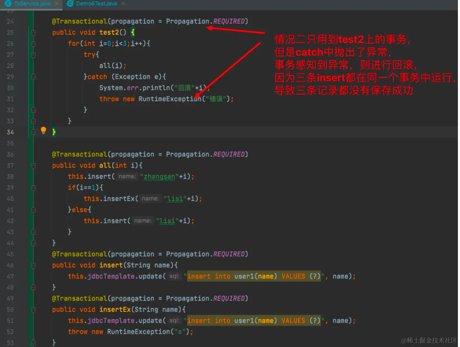Click method name insertEx on line 50

click(115, 310)
